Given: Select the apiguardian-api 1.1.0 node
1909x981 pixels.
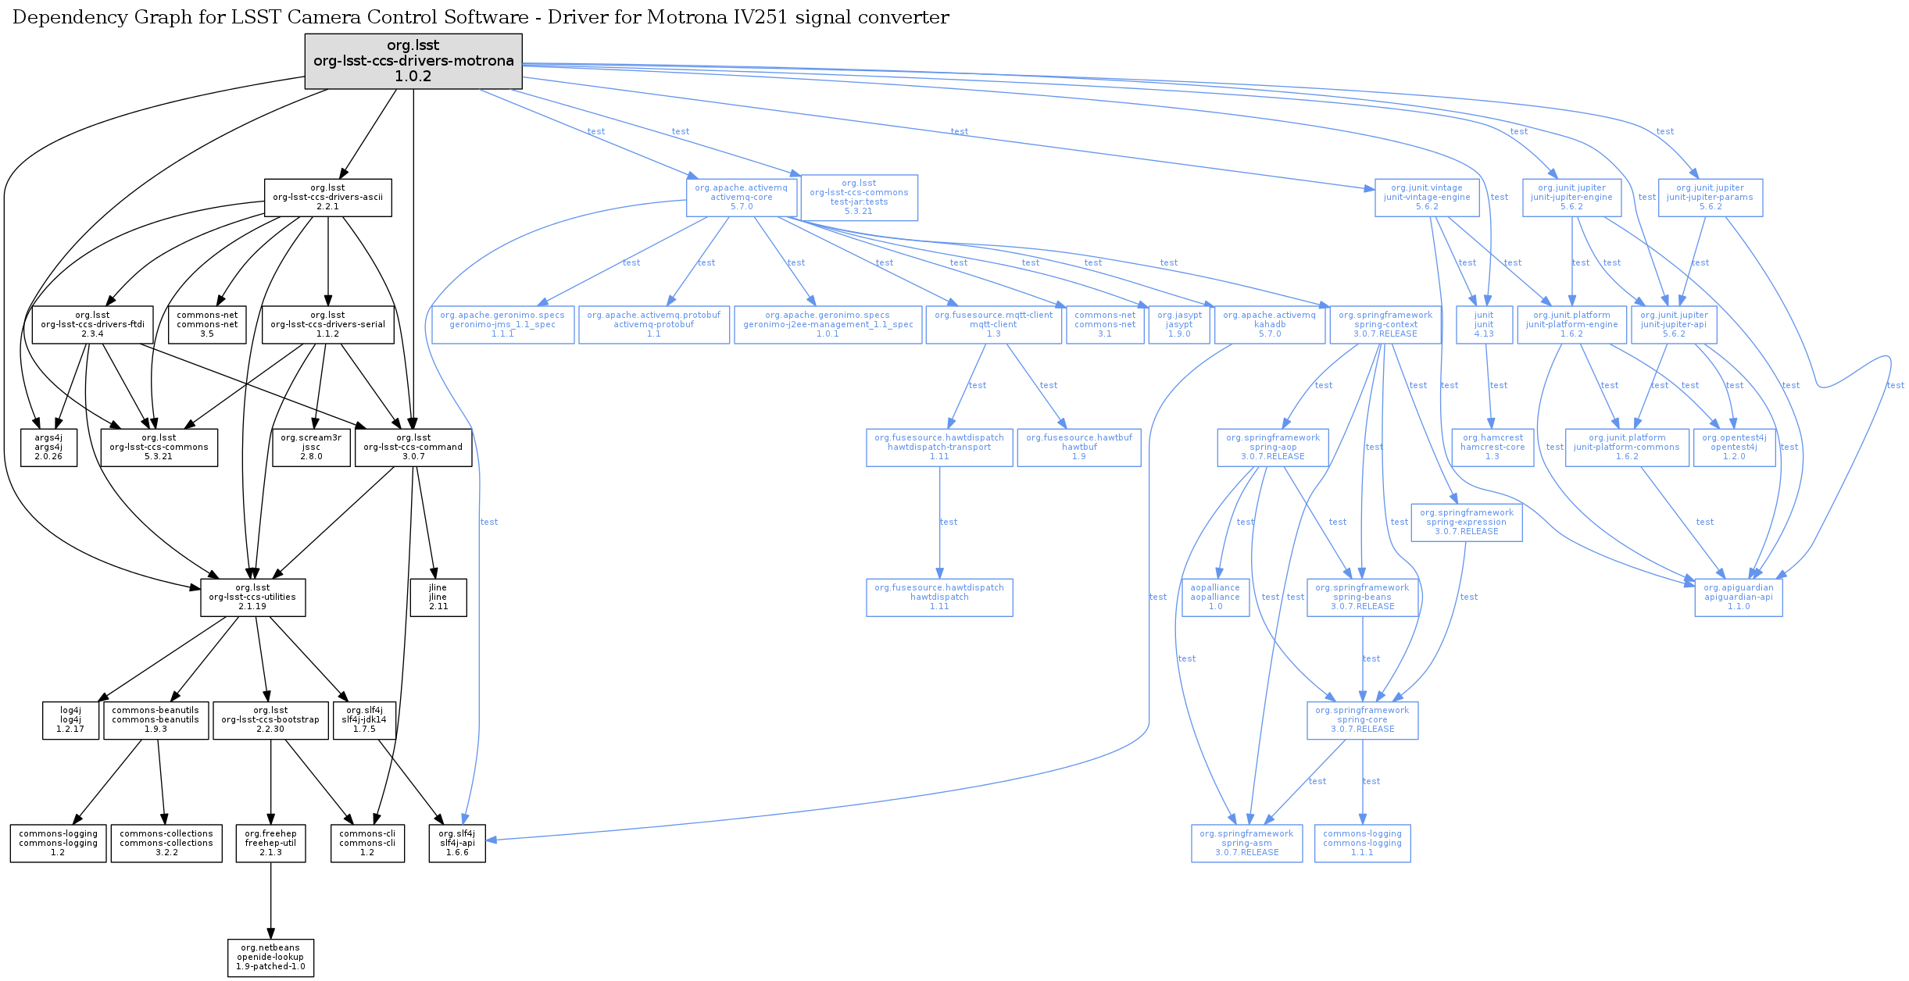Looking at the screenshot, I should [x=1738, y=598].
